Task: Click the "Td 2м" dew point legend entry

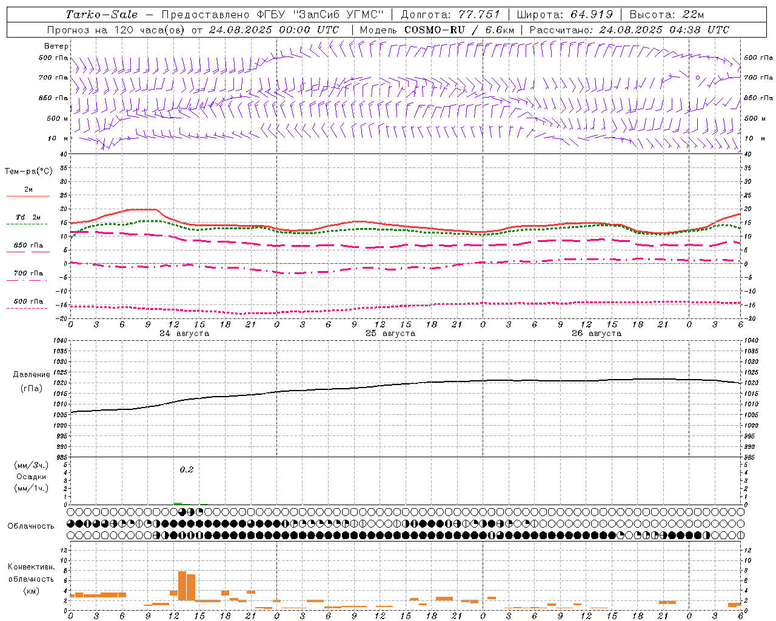Action: (28, 217)
